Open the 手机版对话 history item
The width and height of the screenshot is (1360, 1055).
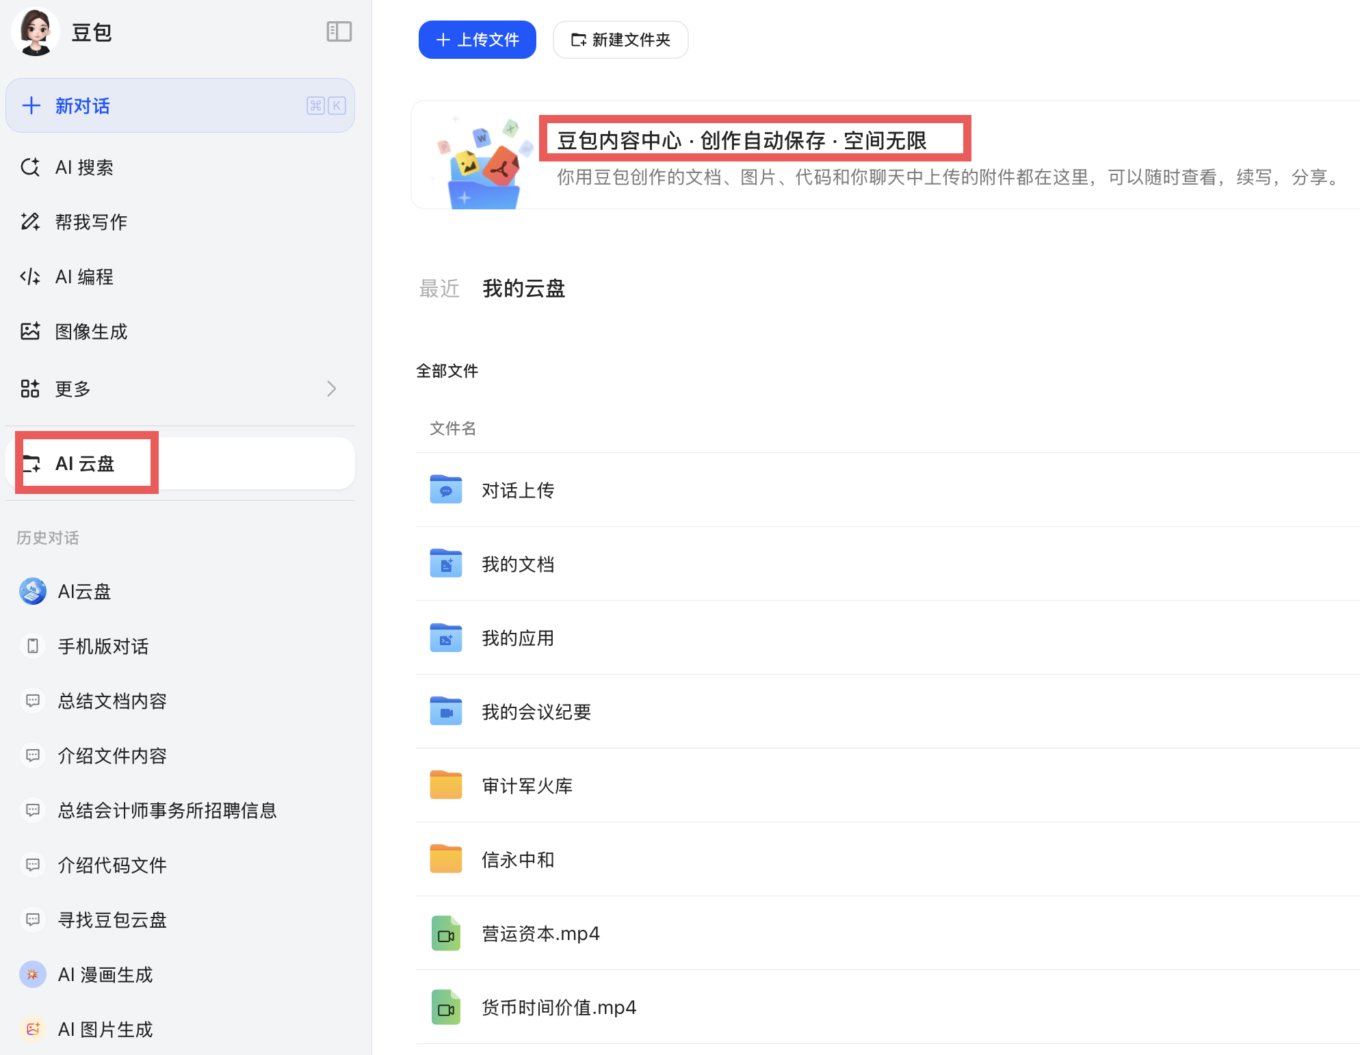click(x=180, y=646)
